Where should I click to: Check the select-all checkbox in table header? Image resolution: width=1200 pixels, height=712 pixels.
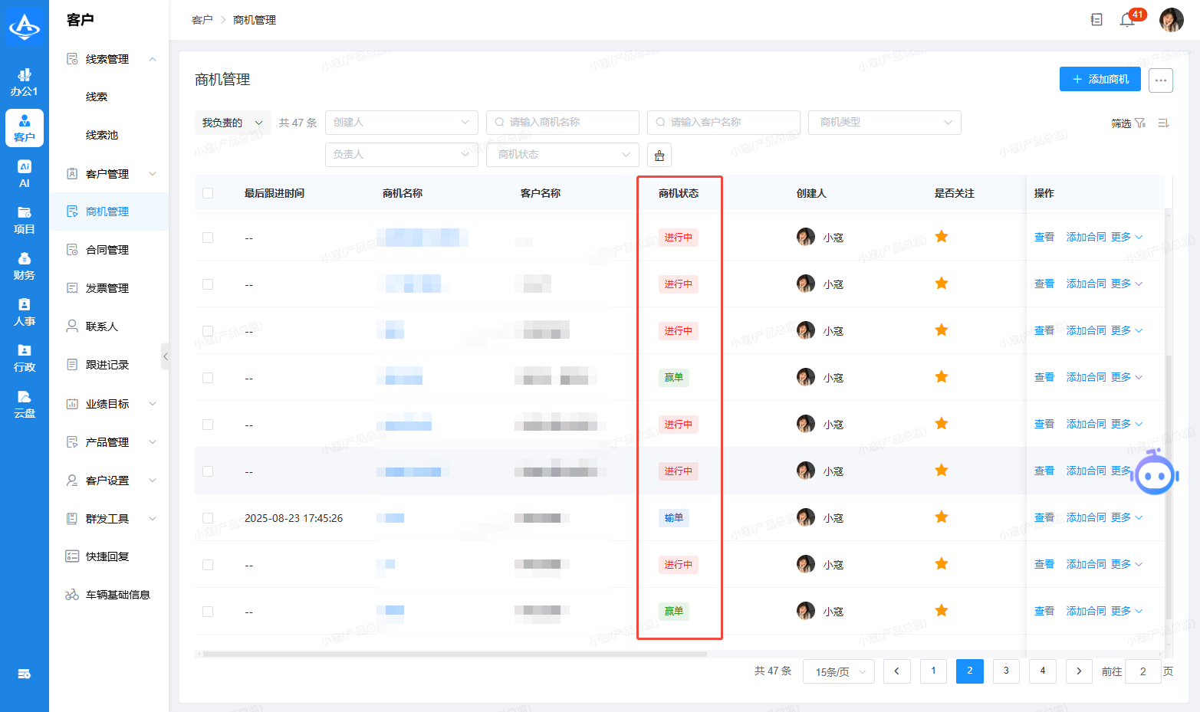208,193
